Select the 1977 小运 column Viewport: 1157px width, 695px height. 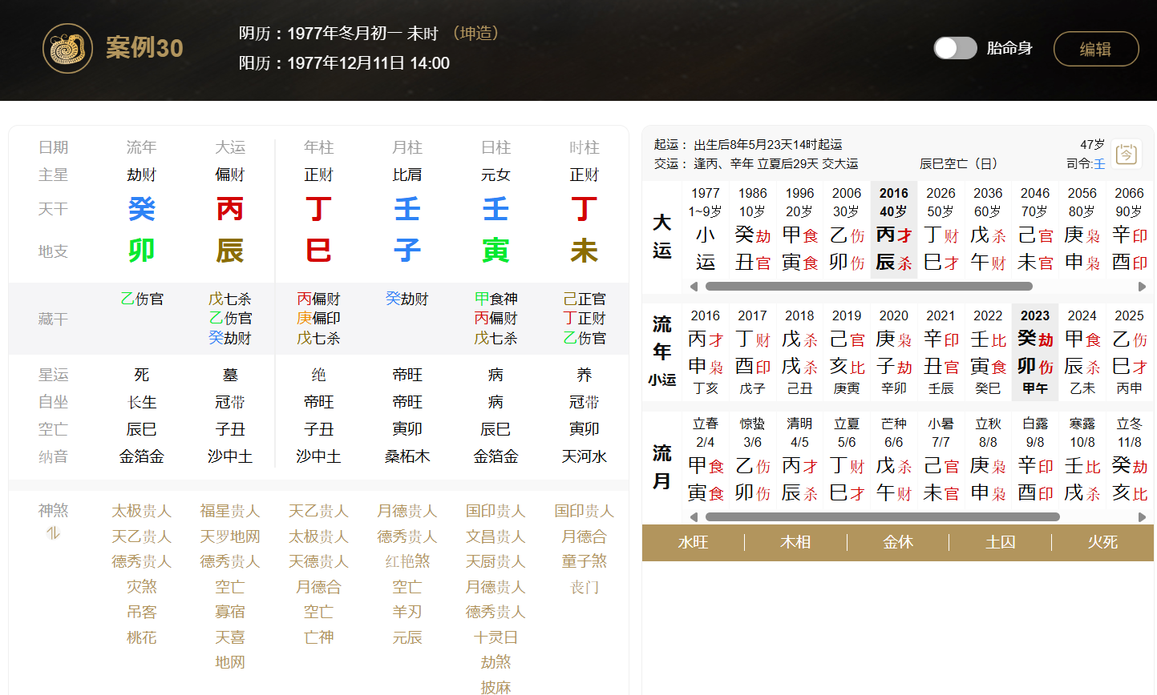(x=706, y=228)
